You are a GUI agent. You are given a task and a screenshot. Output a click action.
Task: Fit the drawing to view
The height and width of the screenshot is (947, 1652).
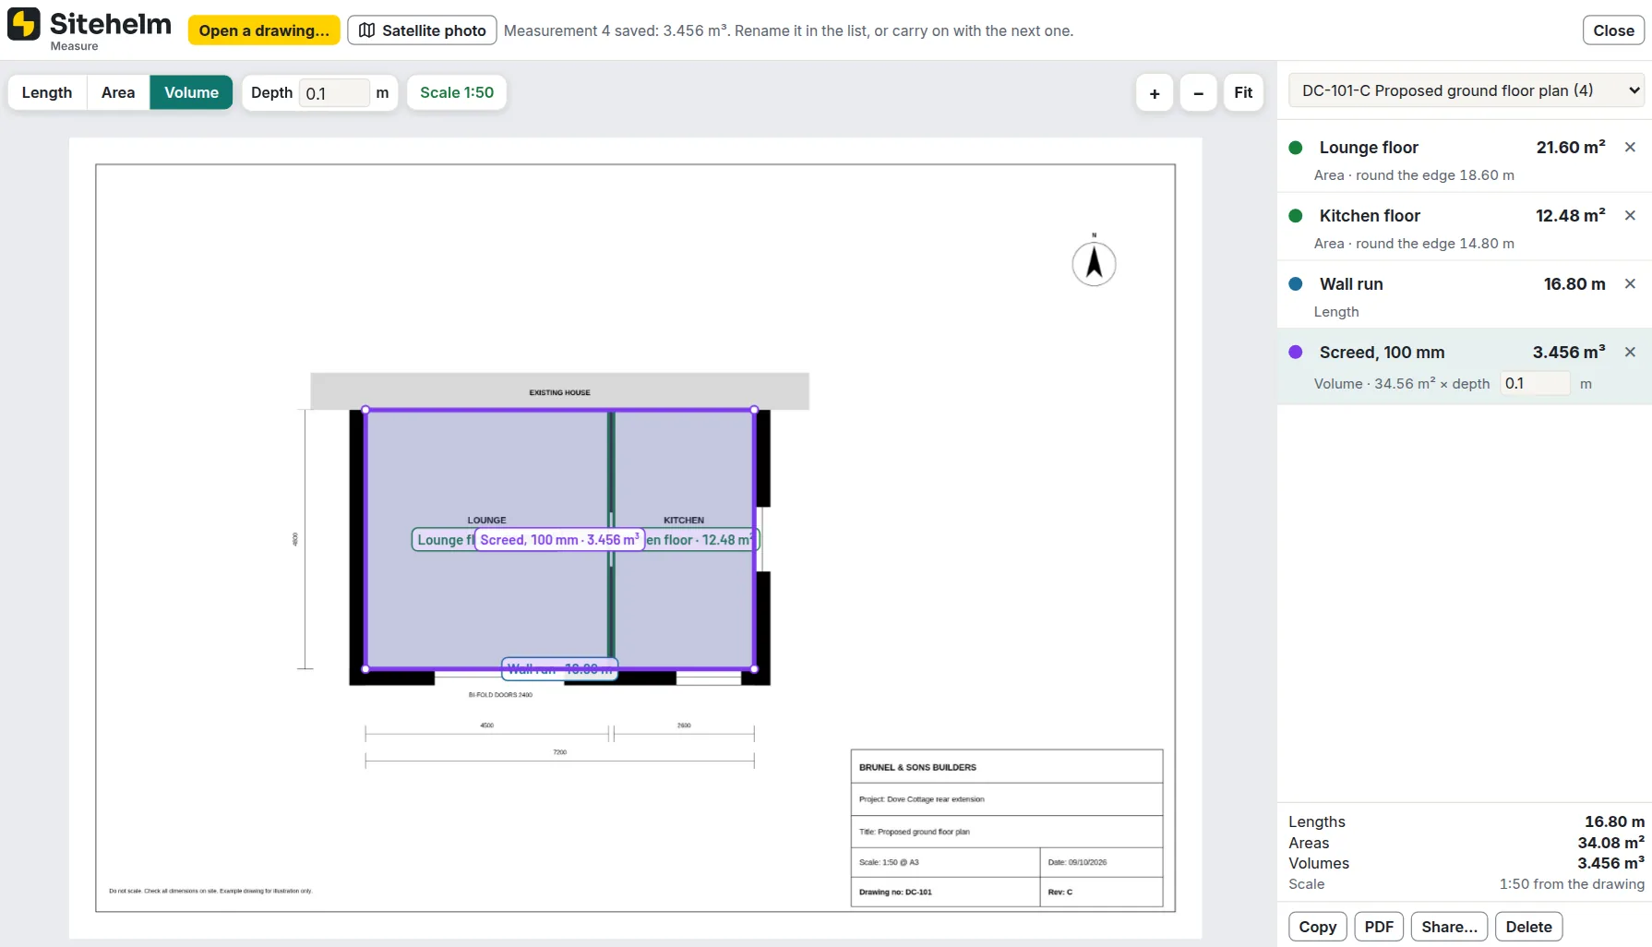point(1243,93)
